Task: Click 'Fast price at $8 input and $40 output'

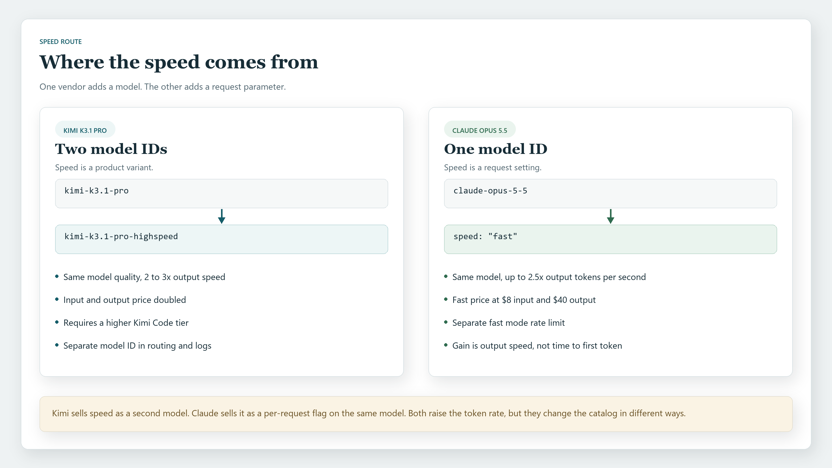Action: [x=524, y=300]
